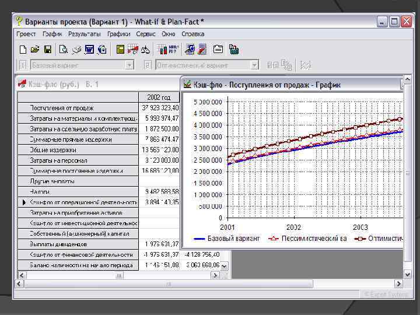Select the Налоги row header
Viewport: 420px width, 315px height.
[x=78, y=191]
